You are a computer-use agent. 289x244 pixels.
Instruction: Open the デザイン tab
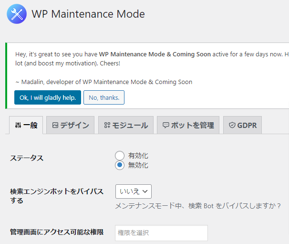[71, 126]
